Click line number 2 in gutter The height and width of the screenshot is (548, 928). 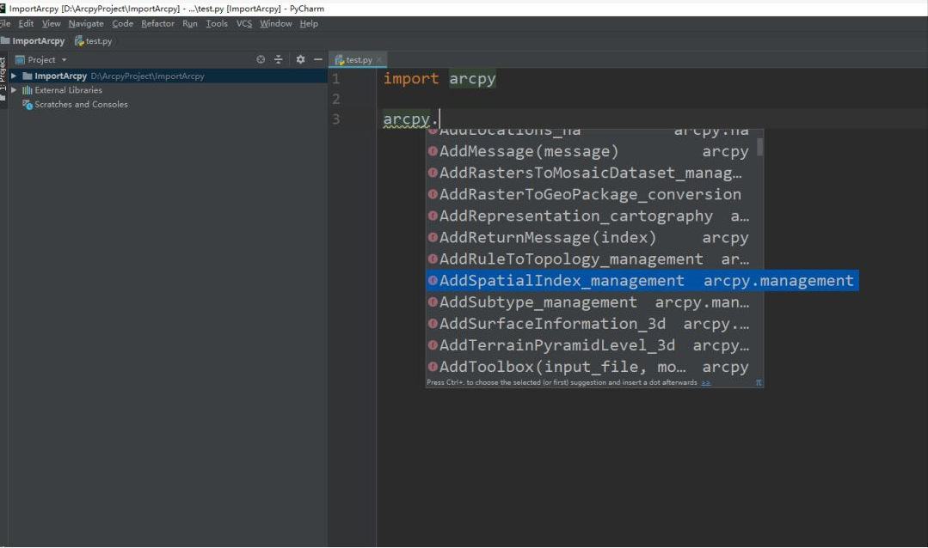pos(335,99)
